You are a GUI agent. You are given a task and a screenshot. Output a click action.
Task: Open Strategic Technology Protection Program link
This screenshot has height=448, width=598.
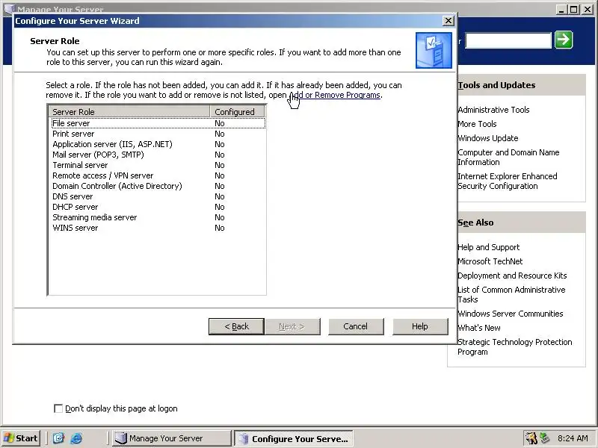click(515, 346)
